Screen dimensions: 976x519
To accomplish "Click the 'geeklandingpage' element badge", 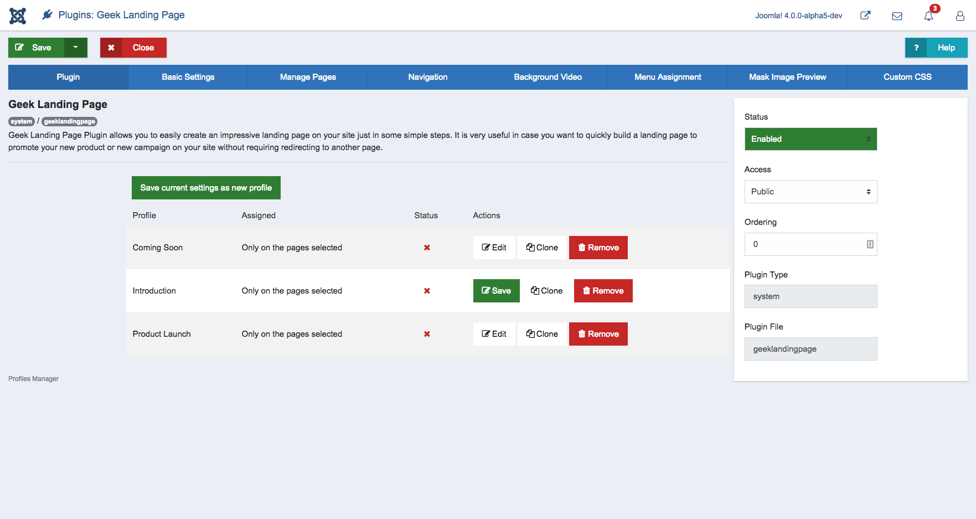I will coord(69,121).
